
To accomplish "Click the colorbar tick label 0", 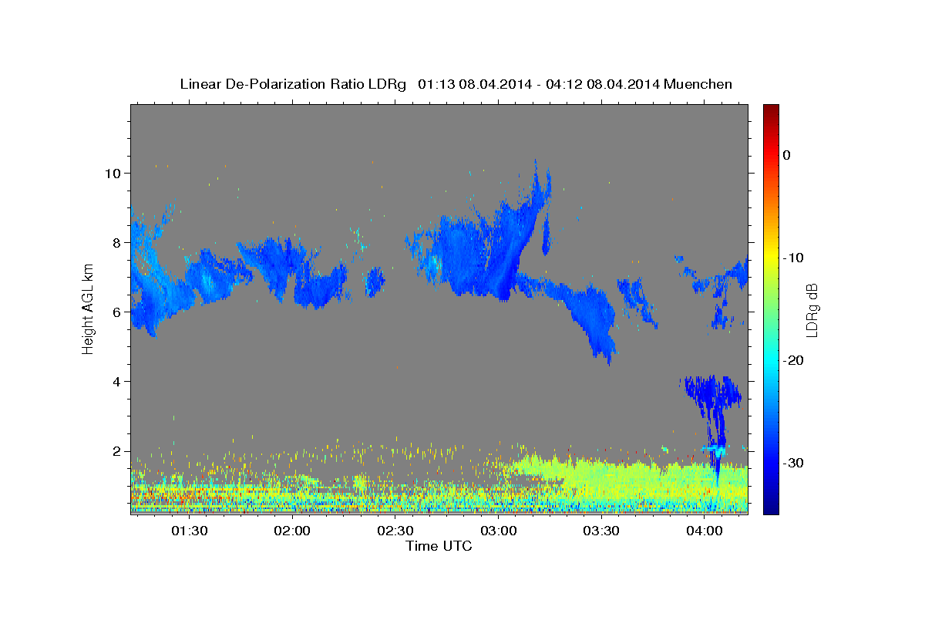I will click(786, 155).
